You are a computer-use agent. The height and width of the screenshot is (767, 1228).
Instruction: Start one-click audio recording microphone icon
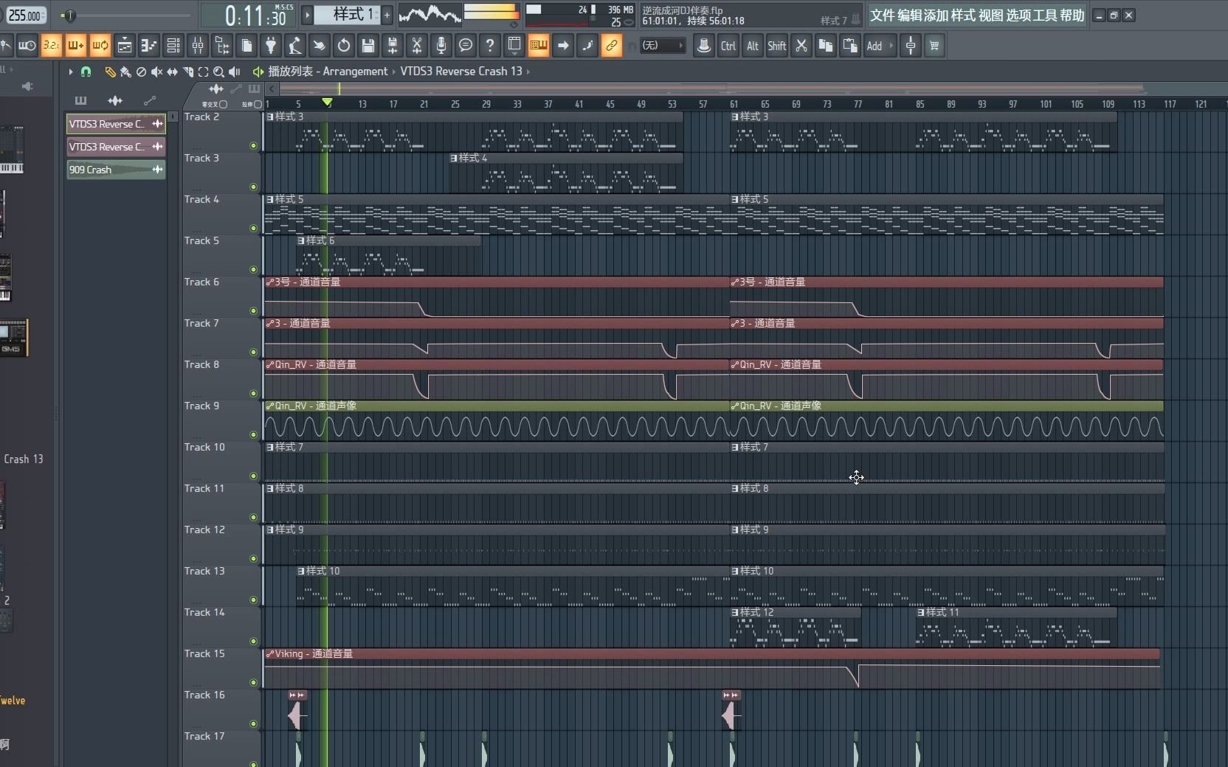point(441,46)
